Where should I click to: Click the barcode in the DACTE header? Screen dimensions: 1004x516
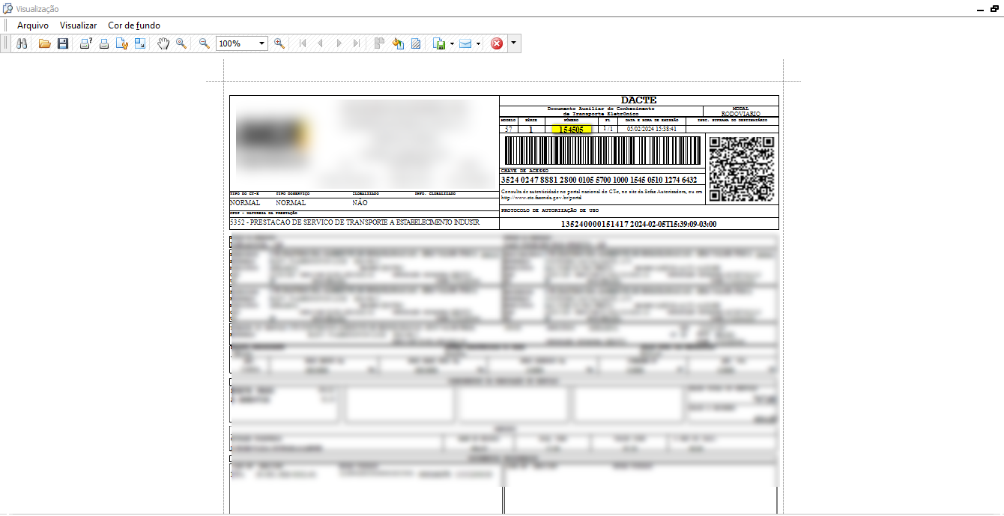(603, 151)
